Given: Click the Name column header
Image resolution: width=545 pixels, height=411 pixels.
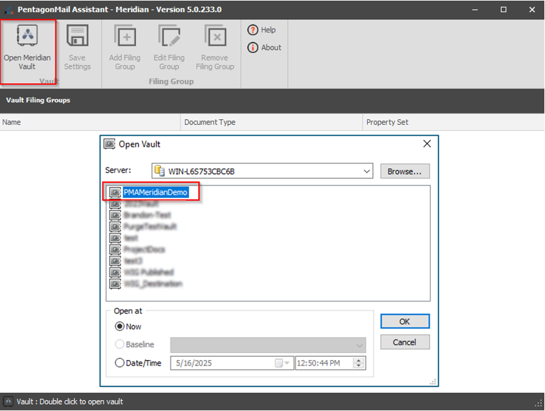Looking at the screenshot, I should 90,122.
